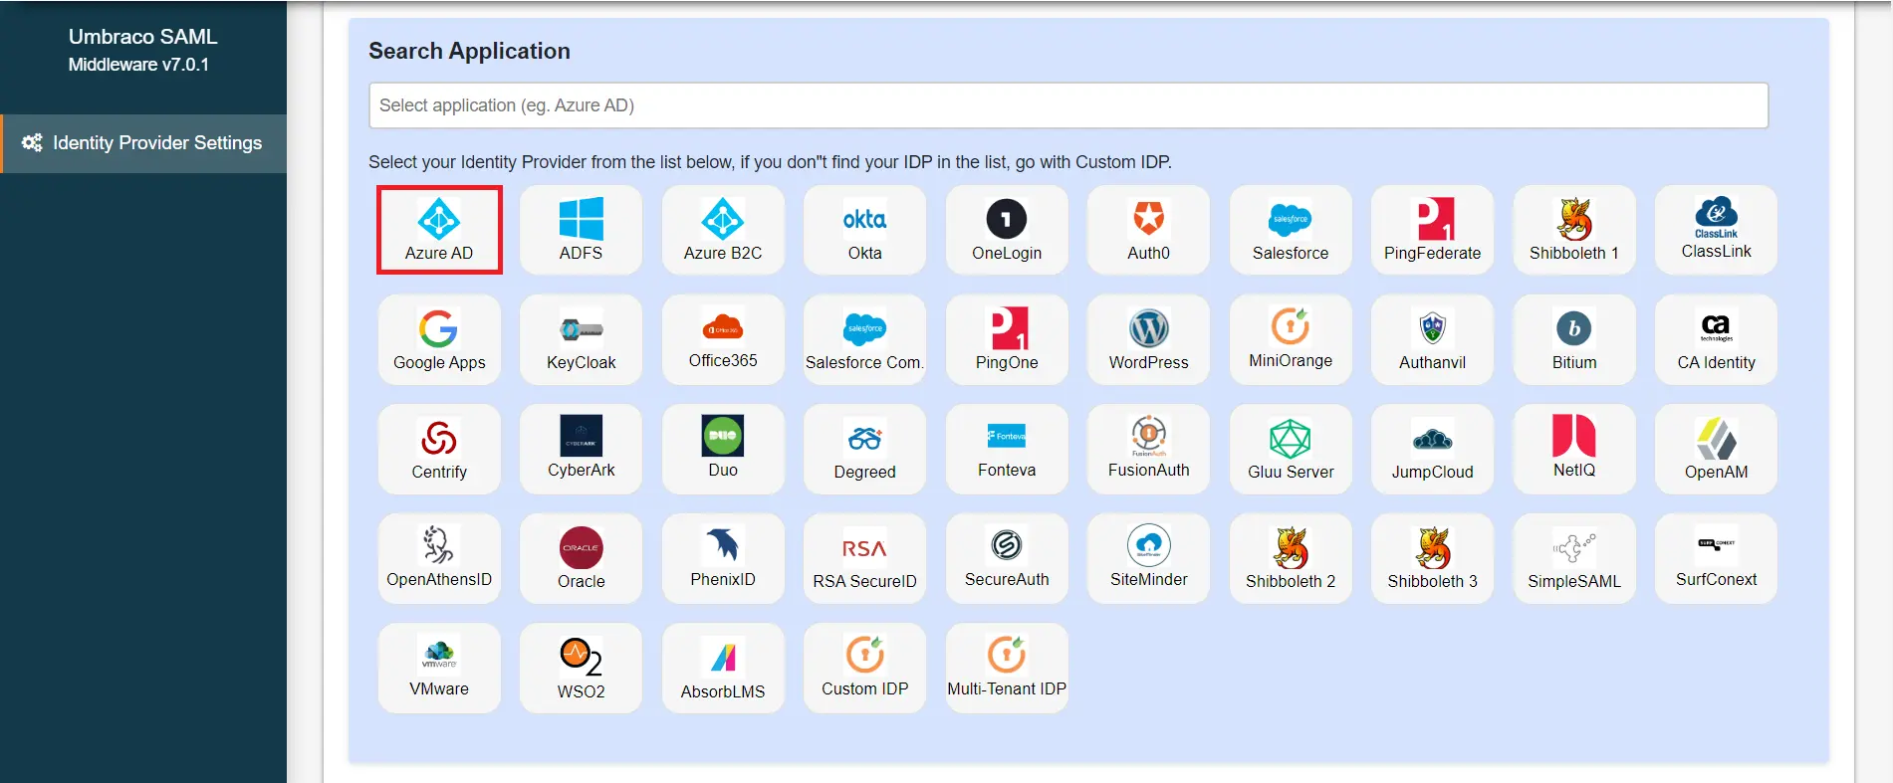This screenshot has height=783, width=1893.
Task: Pick the Okta provider tile
Action: [x=865, y=230]
